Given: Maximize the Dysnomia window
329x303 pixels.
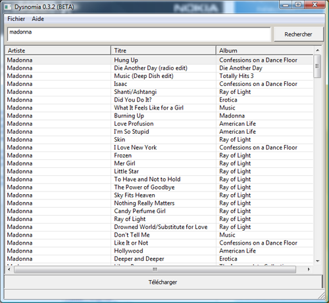Looking at the screenshot, I should click(298, 5).
